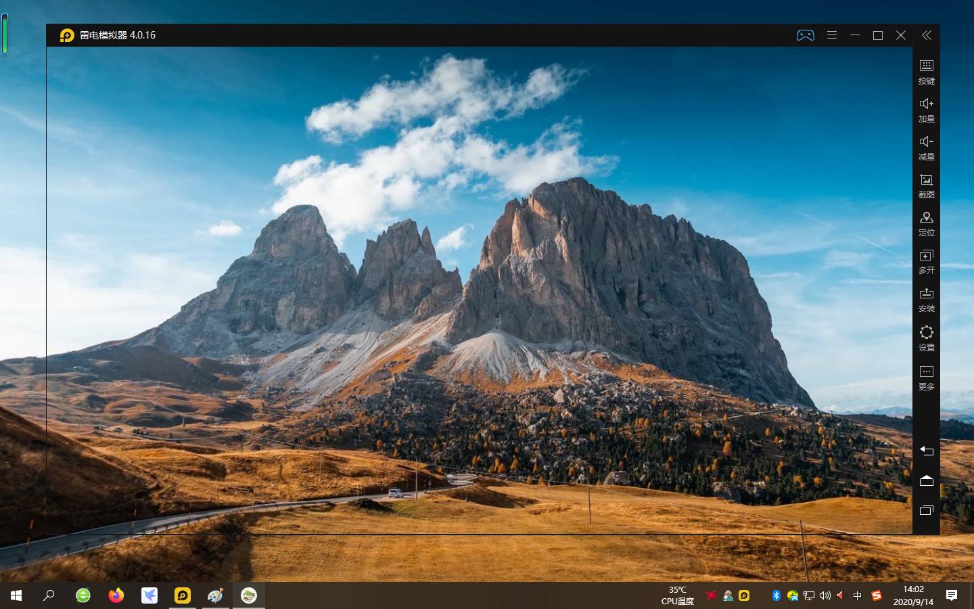Maximize the 雷电模拟器 window
Screen dimensions: 974x609
(x=878, y=35)
